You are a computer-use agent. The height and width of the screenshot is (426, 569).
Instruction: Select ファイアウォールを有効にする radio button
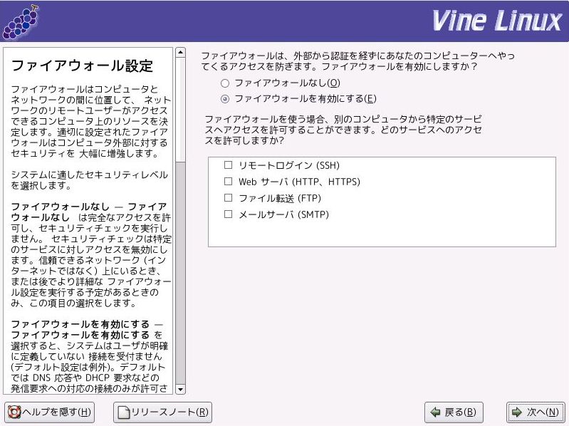pos(225,99)
